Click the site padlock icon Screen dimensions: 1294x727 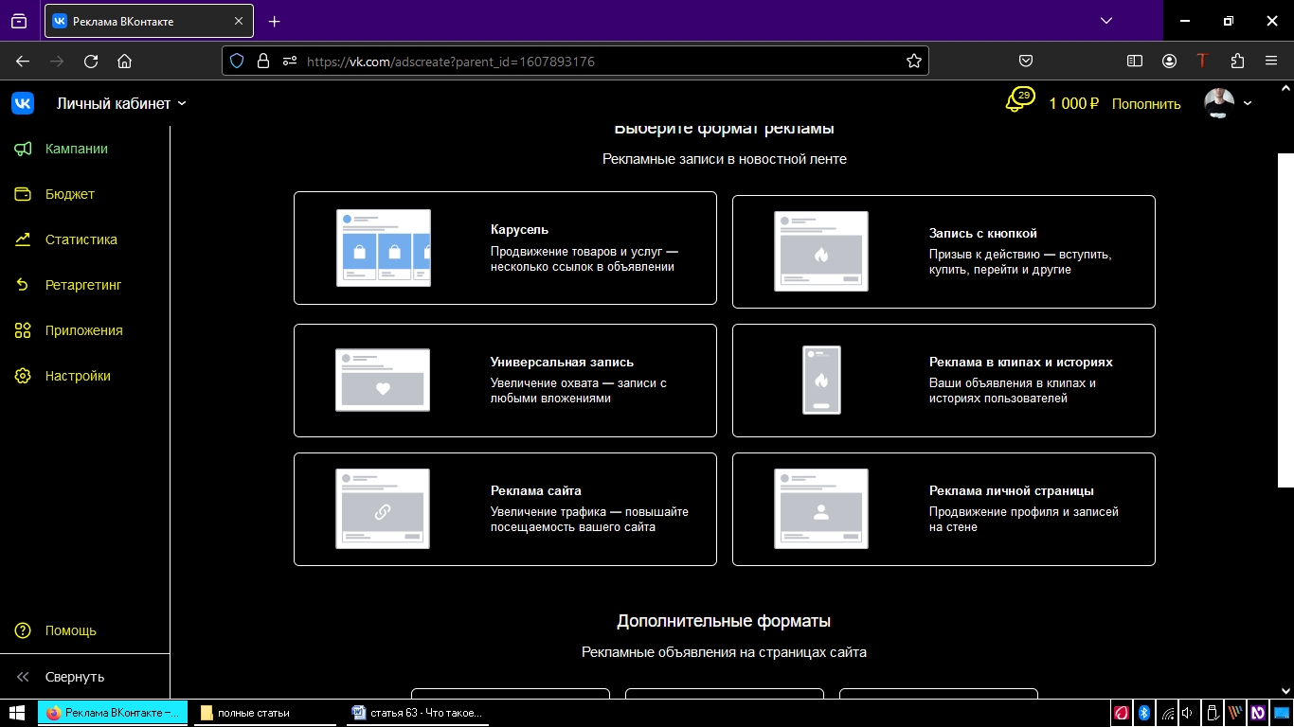coord(263,61)
